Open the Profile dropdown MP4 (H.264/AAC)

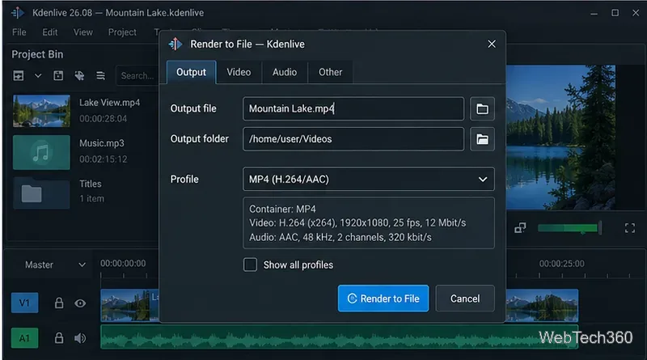369,179
